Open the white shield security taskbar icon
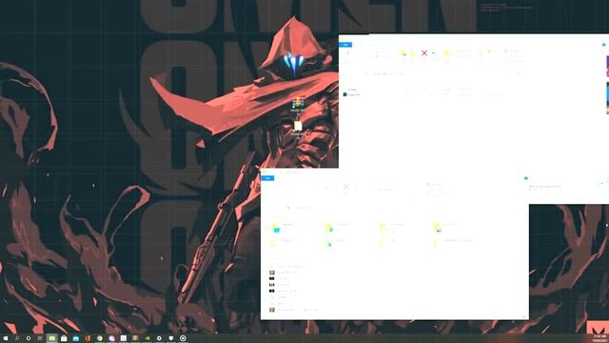The width and height of the screenshot is (609, 343). pyautogui.click(x=171, y=338)
